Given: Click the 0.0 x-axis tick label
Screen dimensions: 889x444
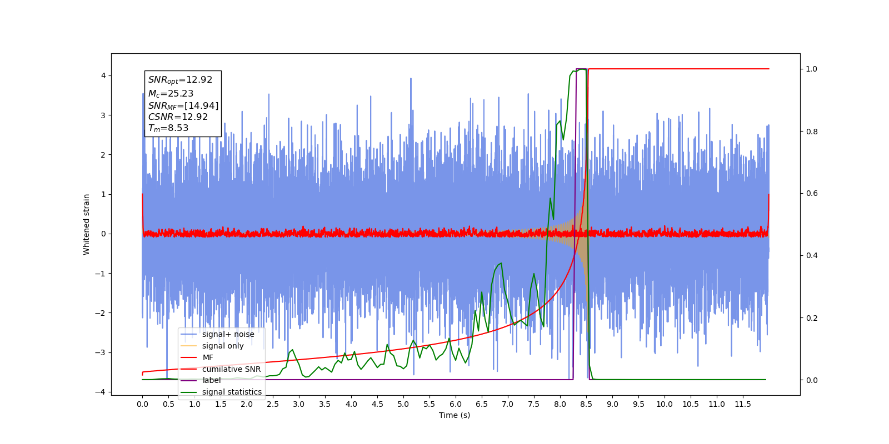Looking at the screenshot, I should [x=142, y=404].
